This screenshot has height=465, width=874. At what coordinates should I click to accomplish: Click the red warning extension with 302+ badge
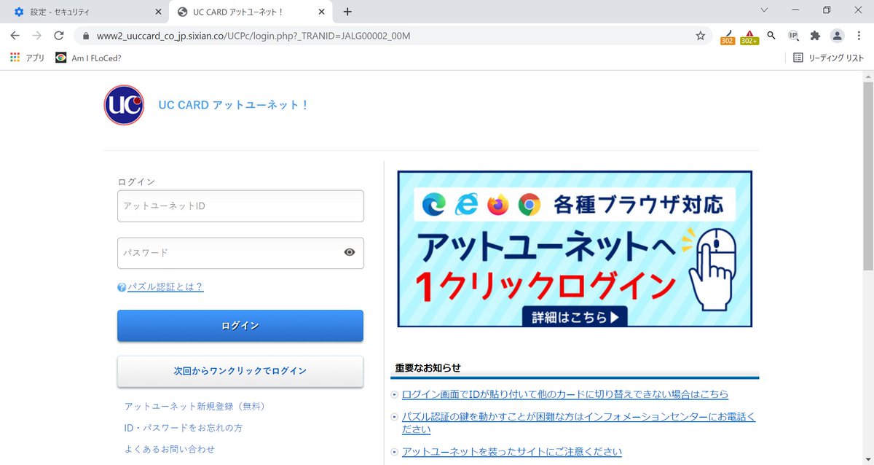coord(749,35)
